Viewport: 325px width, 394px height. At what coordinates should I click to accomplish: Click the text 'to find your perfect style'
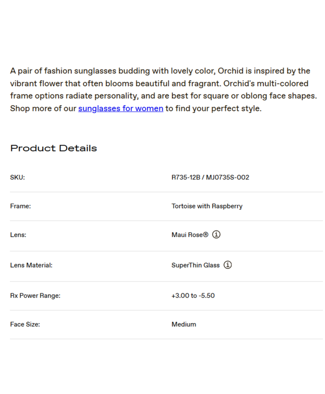point(213,108)
